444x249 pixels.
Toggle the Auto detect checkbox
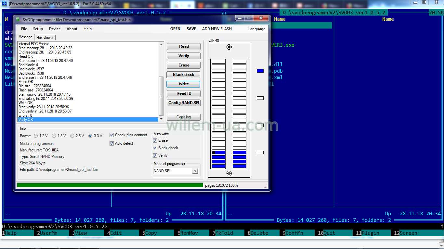click(x=112, y=143)
